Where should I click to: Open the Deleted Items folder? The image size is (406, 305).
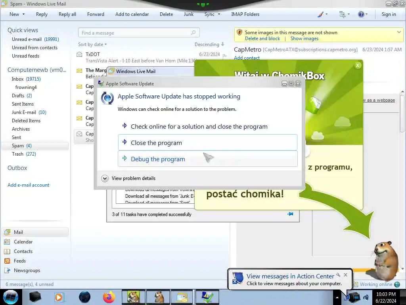coord(26,121)
